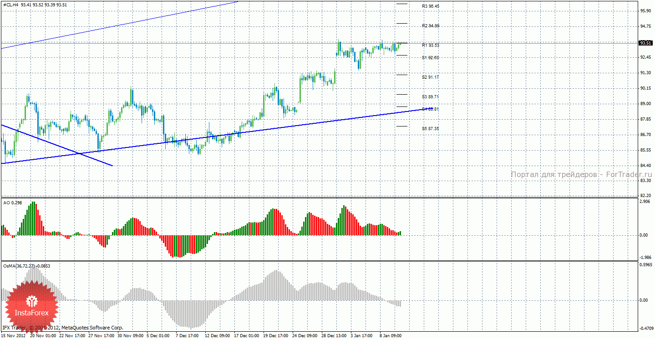655x339 pixels.
Task: Click 94.75 on the price axis
Action: tap(646, 26)
